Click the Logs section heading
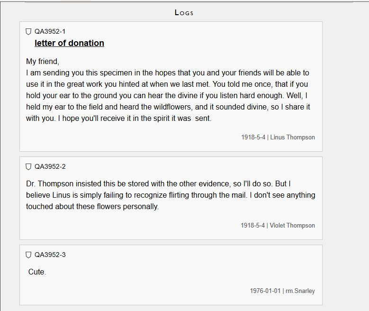 pos(184,13)
